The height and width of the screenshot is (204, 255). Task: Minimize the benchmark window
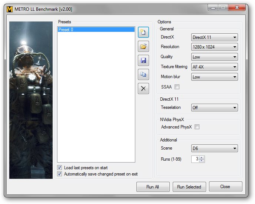[x=213, y=8]
